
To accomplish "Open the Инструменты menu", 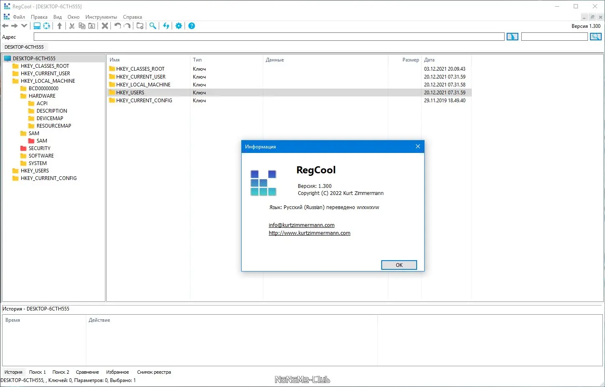I will click(101, 17).
